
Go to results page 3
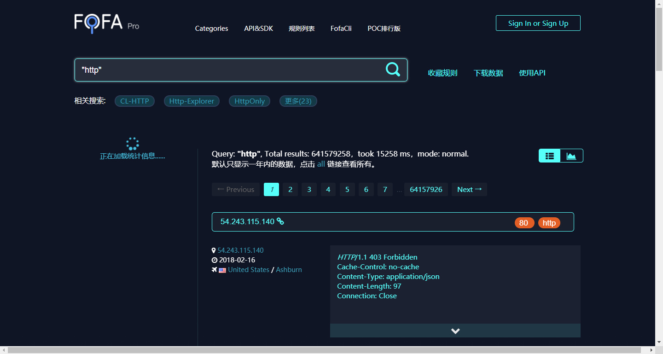click(x=309, y=189)
